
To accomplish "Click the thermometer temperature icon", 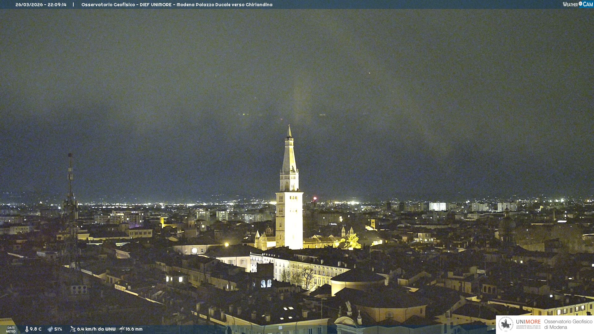I will (27, 329).
